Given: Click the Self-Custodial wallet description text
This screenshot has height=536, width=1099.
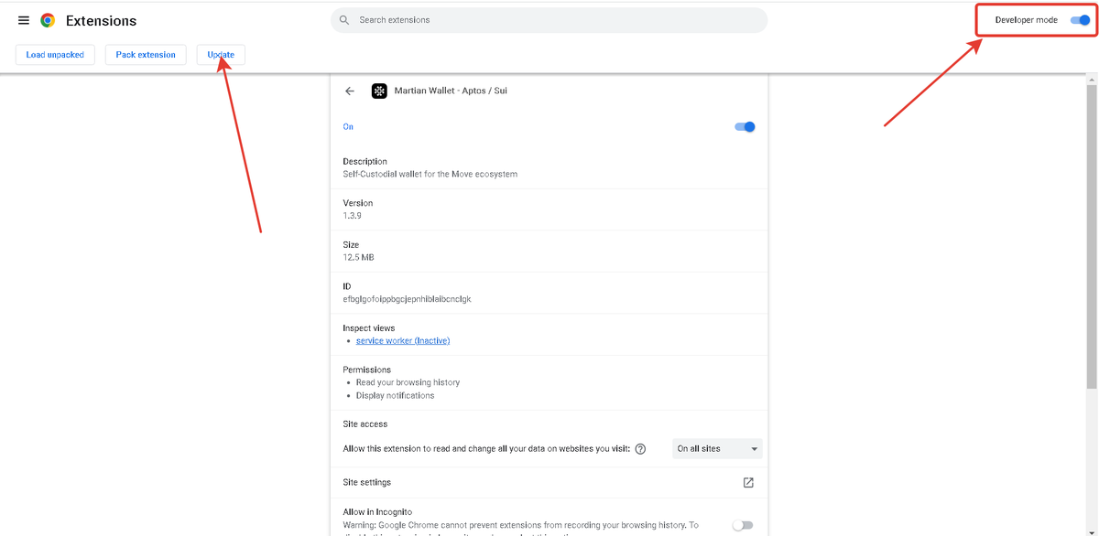Looking at the screenshot, I should tap(430, 174).
